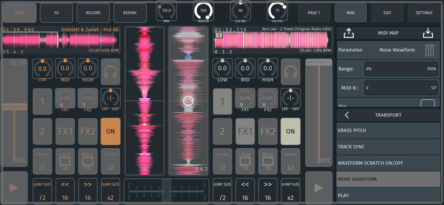Check the Flip checkbox
This screenshot has width=444, height=205.
coord(428,104)
